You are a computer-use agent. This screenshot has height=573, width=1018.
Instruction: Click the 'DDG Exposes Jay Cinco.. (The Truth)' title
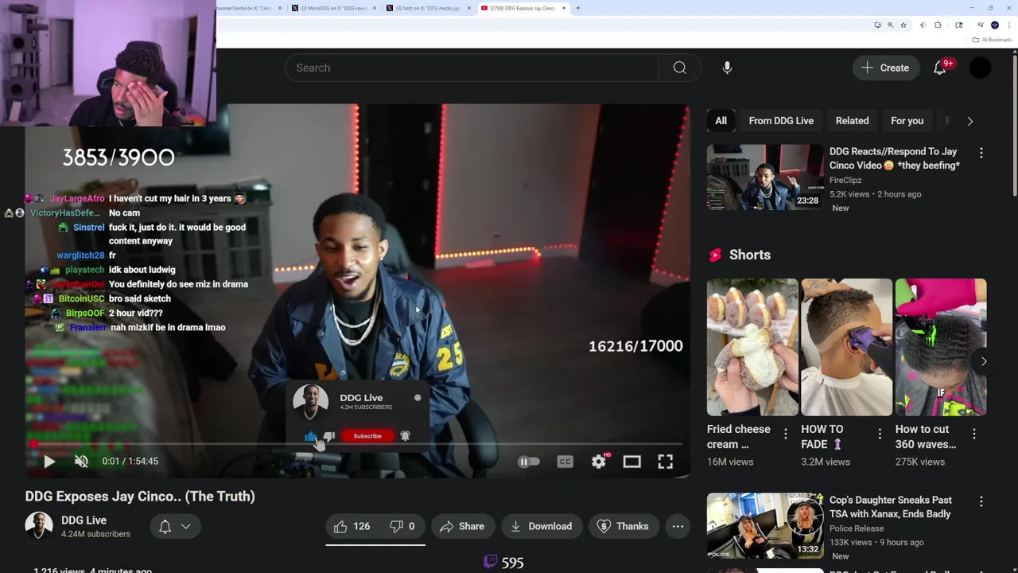[140, 496]
